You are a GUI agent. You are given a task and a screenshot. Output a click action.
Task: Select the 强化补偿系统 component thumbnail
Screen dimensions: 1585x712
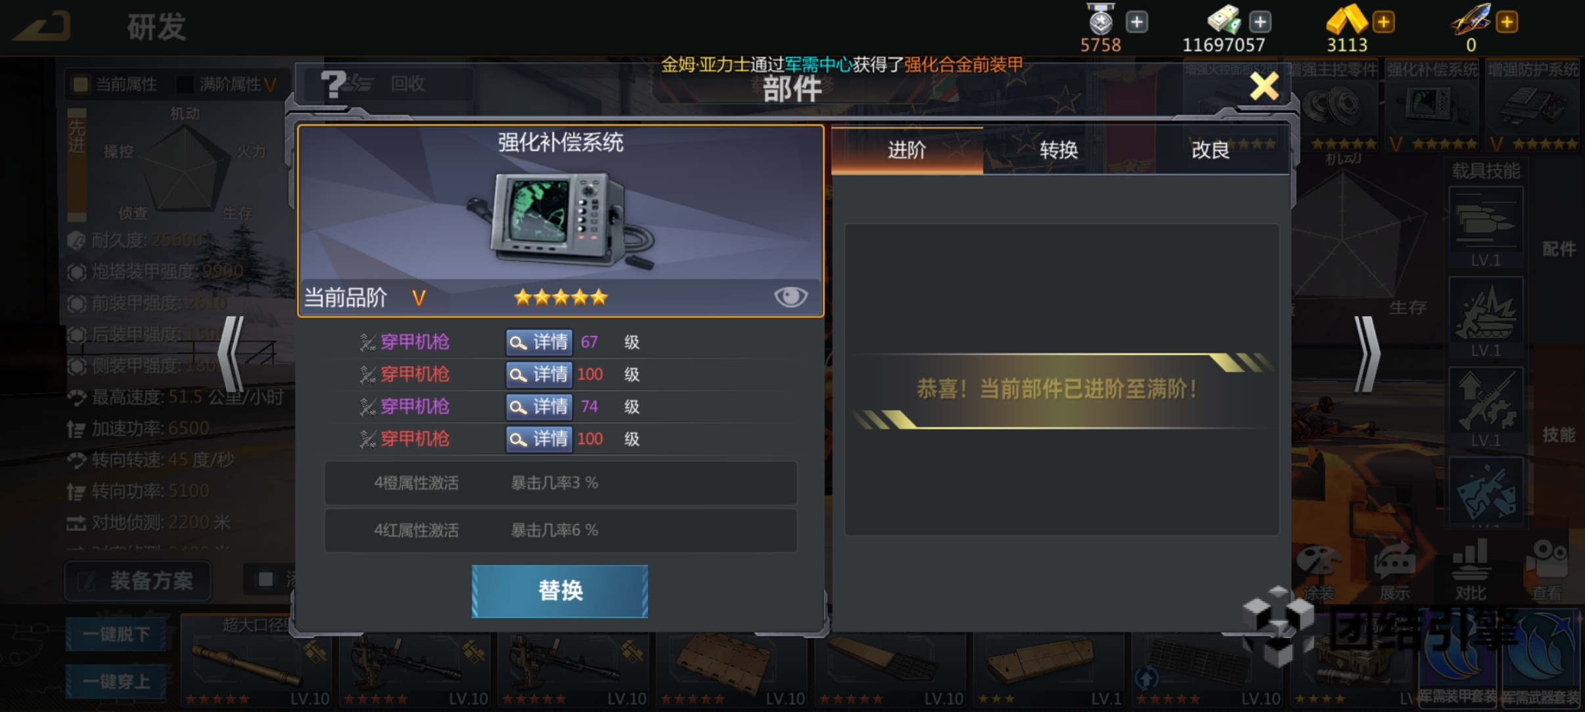point(1433,106)
